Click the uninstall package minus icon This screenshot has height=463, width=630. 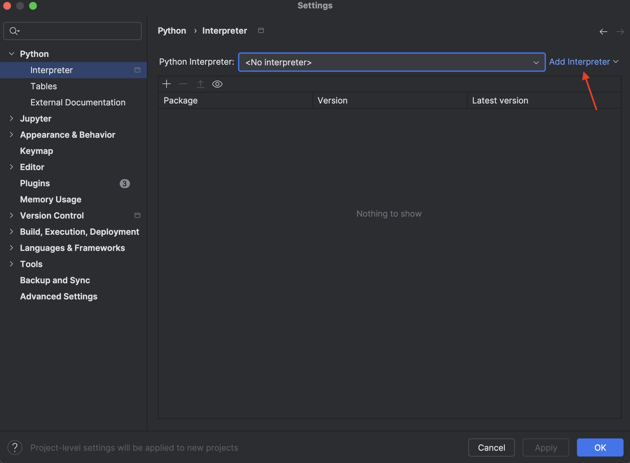coord(183,84)
